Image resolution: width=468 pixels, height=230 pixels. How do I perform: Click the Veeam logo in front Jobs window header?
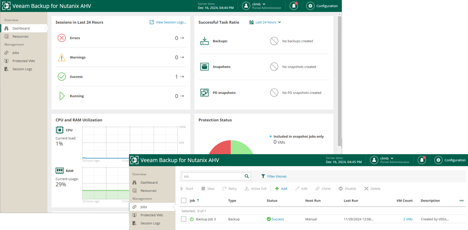coord(134,160)
